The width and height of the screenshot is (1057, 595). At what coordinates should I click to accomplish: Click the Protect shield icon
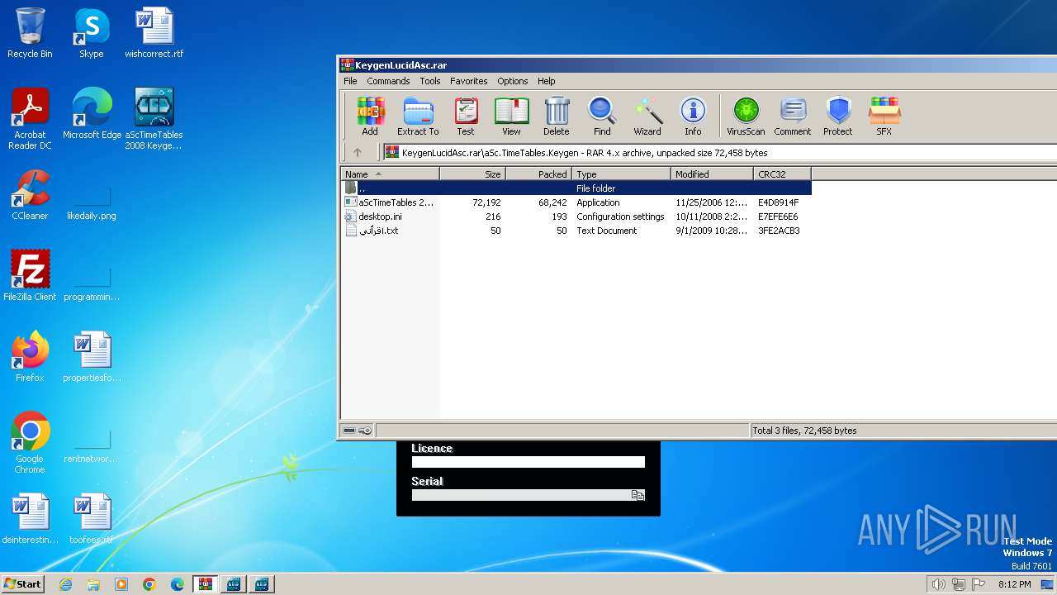837,116
